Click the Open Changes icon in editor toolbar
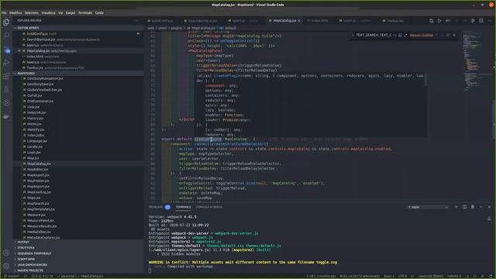Screen dimensions: 496x279 pos(431,21)
